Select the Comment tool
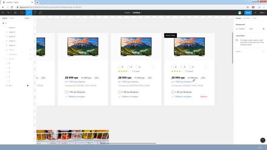Viewport: 267px width, 150px height. click(x=40, y=12)
